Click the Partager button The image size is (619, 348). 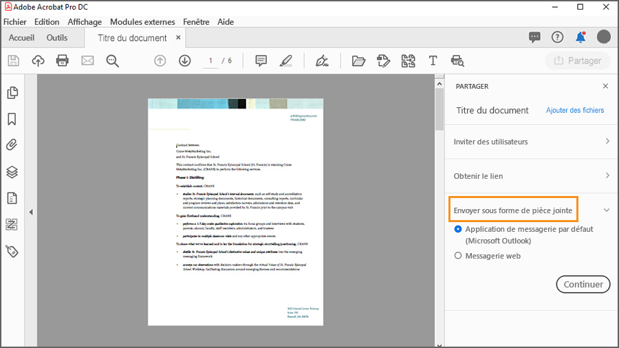[578, 61]
